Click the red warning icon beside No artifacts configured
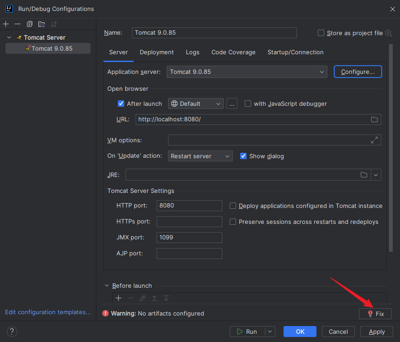The image size is (400, 342). click(105, 313)
